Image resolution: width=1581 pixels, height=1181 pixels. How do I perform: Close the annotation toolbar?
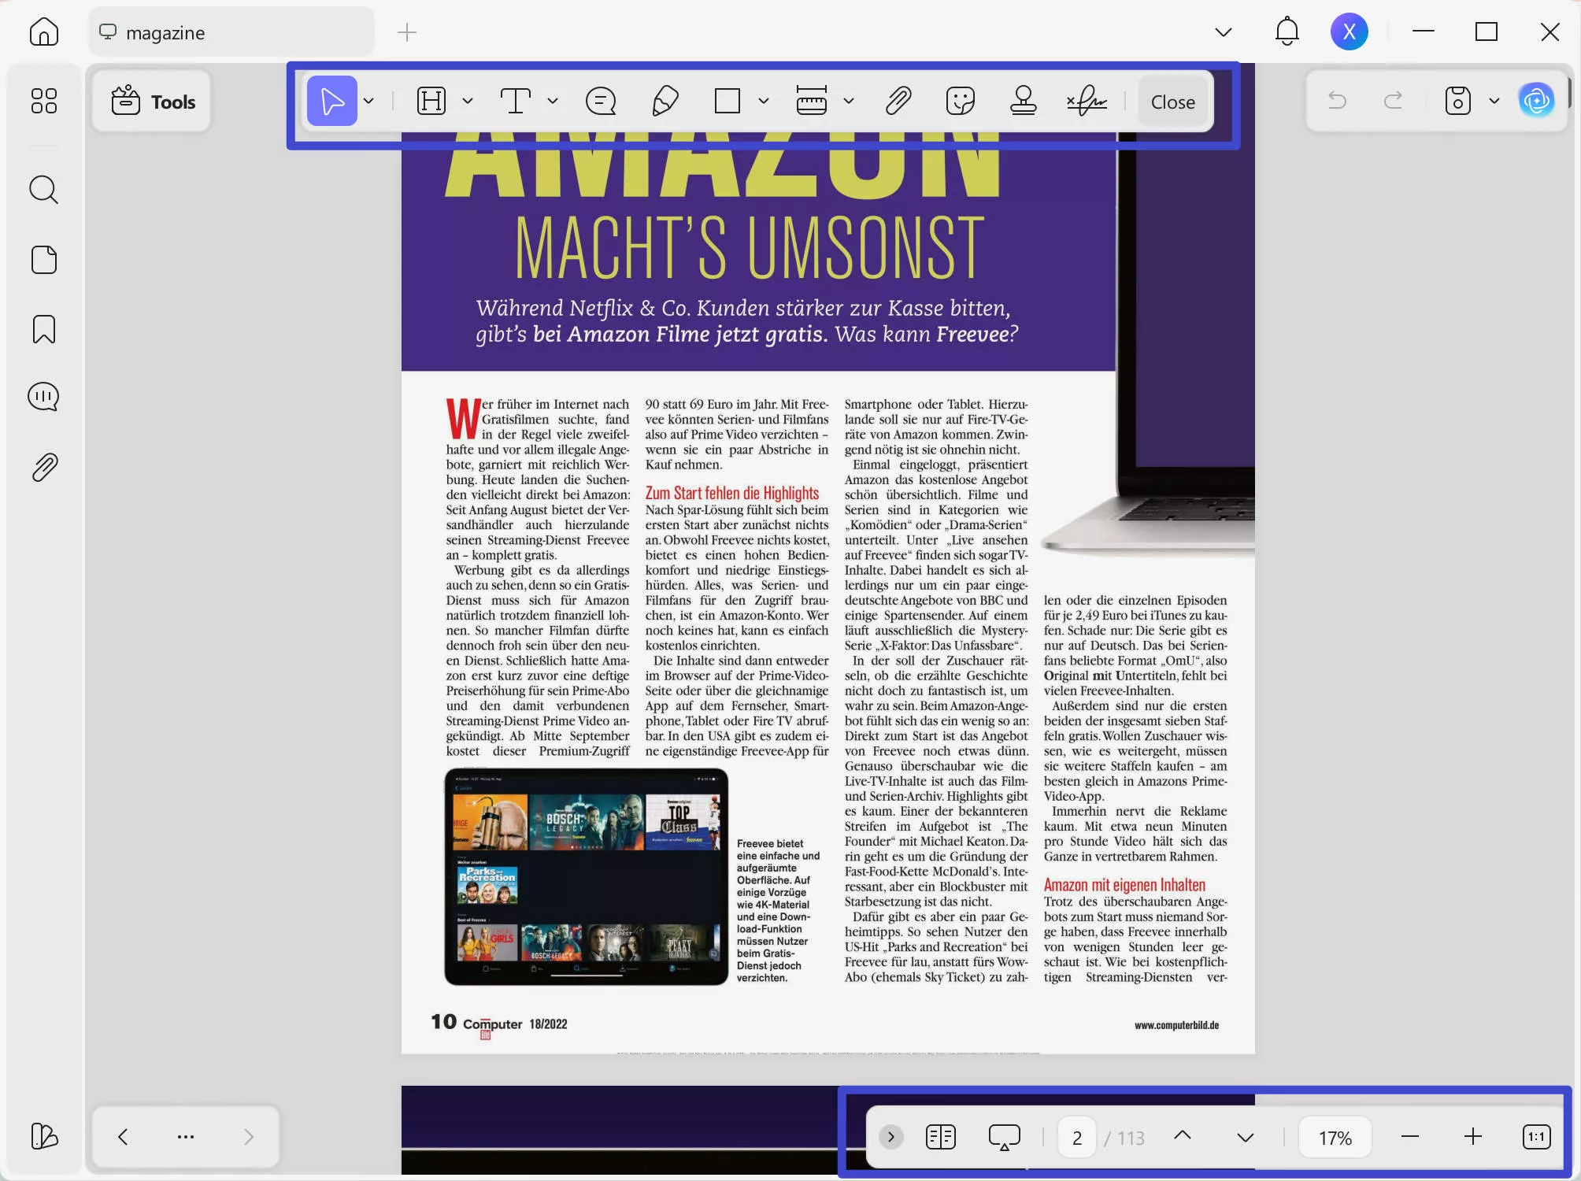point(1172,102)
